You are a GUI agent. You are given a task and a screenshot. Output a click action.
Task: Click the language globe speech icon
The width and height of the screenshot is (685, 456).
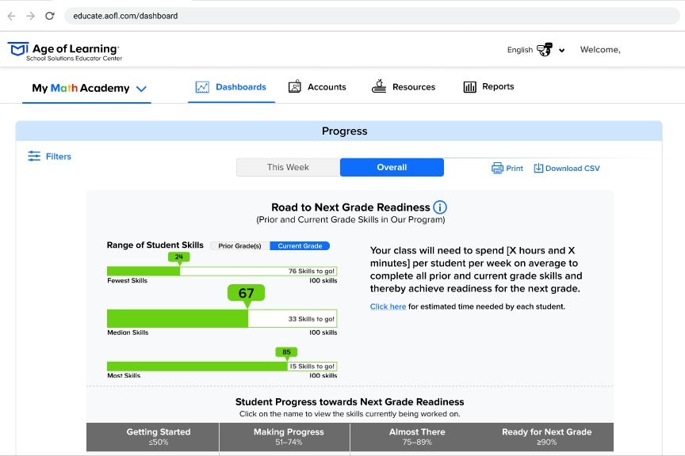545,50
